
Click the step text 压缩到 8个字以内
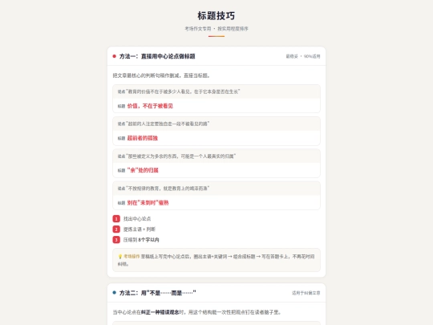pos(141,240)
